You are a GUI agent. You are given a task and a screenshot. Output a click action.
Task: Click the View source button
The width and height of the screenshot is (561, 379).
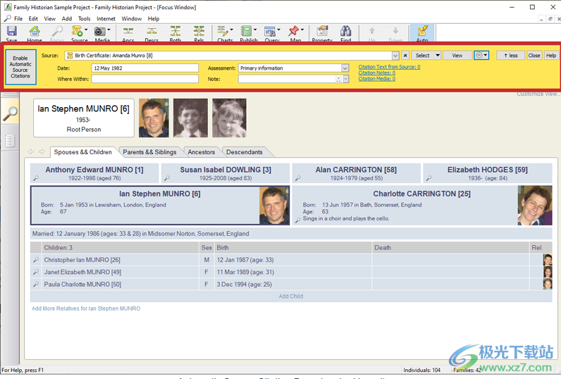[x=457, y=56]
